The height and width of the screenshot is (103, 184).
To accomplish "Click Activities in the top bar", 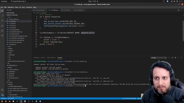I will 4,1.
